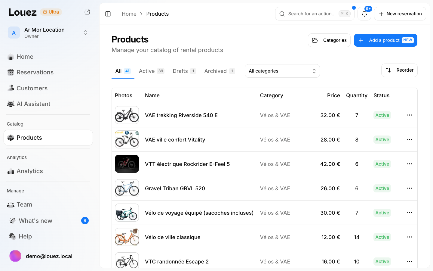Viewport: 433px width, 271px height.
Task: Click the demo@louez.local avatar
Action: 15,256
